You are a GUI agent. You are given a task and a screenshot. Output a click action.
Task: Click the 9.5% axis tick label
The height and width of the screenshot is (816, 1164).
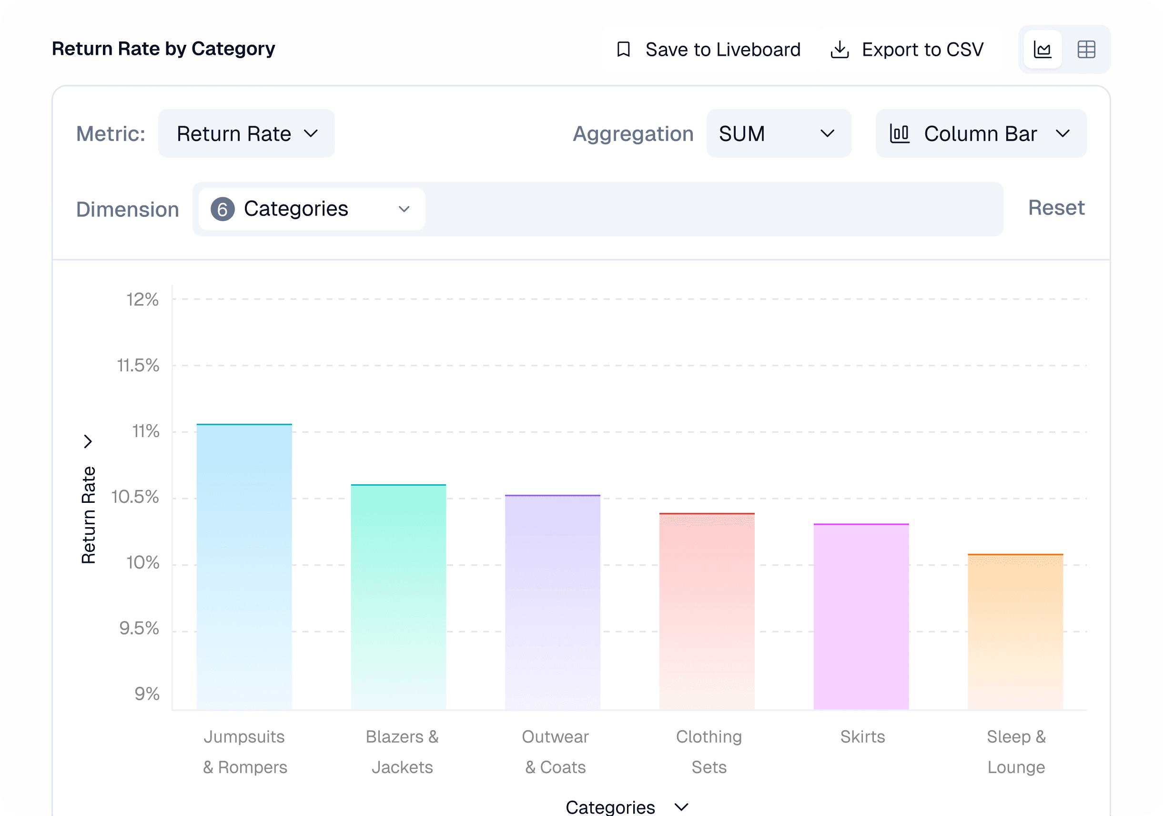[x=139, y=628]
